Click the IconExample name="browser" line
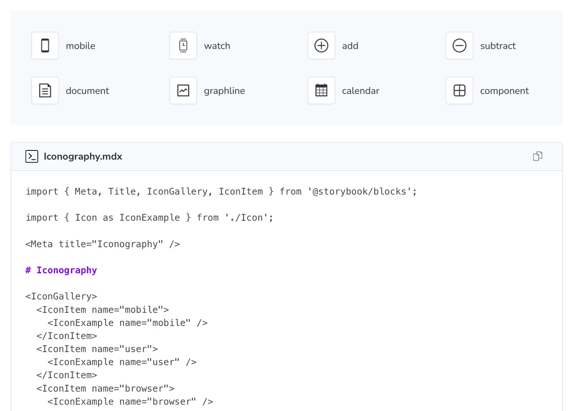This screenshot has height=411, width=573. 130,402
